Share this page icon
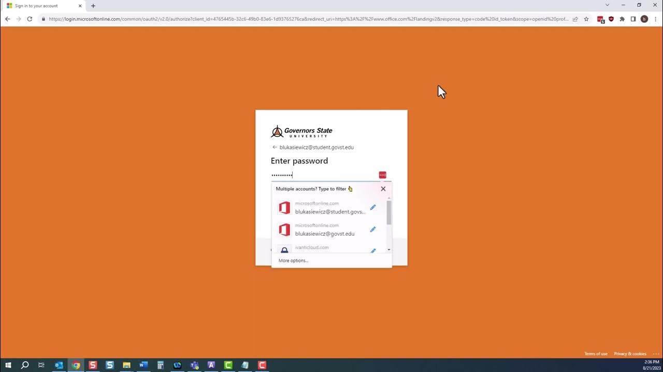Viewport: 663px width, 372px height. pos(575,19)
